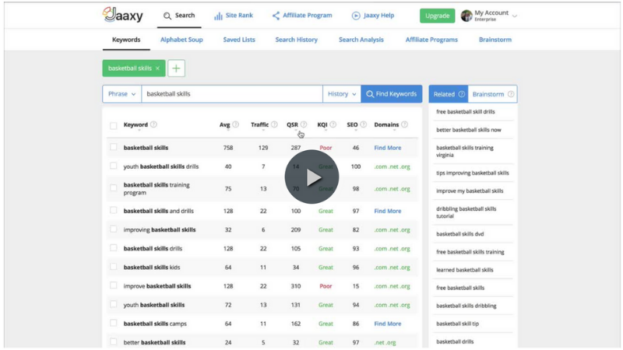Screen dimensions: 623x350
Task: Click the Jaaxy logo
Action: click(122, 15)
